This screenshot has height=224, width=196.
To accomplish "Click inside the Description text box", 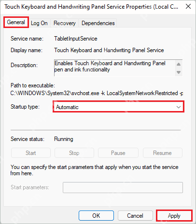I will [x=114, y=68].
